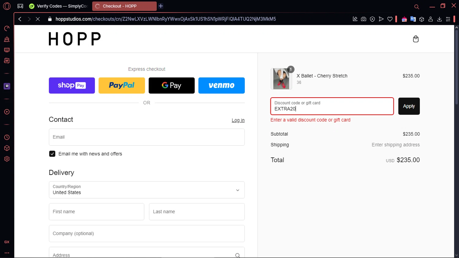Bookmark page with the heart icon
The height and width of the screenshot is (258, 459).
(x=390, y=19)
